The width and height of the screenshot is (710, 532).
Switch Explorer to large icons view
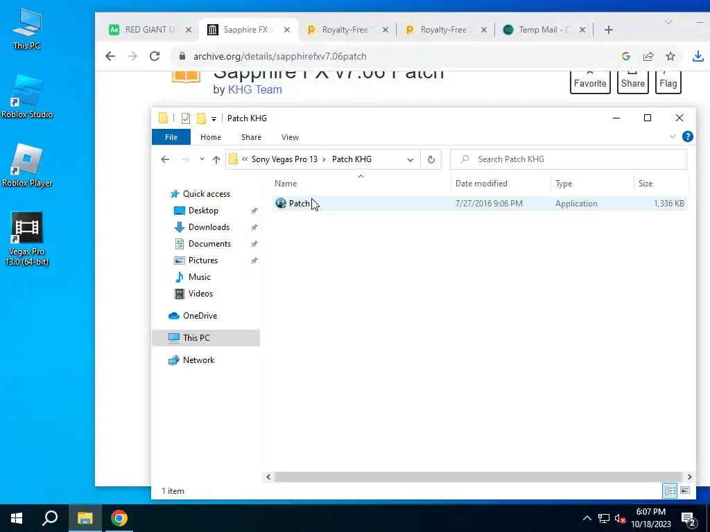(x=685, y=490)
